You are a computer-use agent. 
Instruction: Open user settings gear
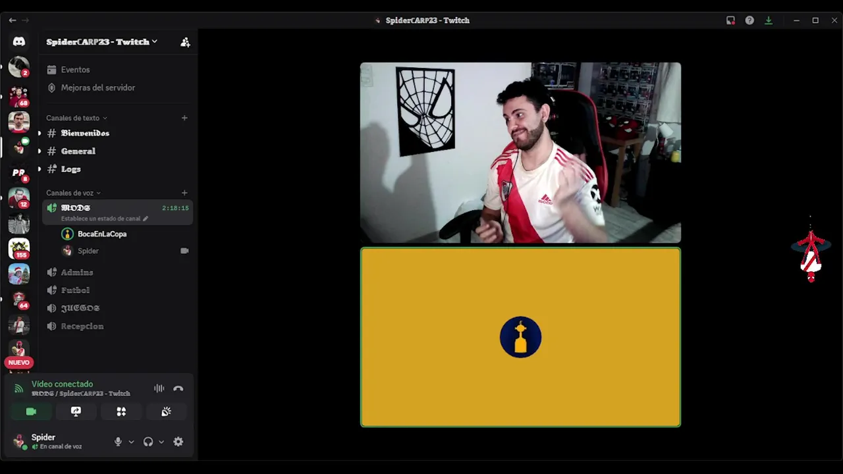[x=178, y=442]
